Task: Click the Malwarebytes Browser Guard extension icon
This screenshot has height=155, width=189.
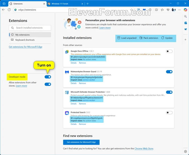Action: coord(67,72)
